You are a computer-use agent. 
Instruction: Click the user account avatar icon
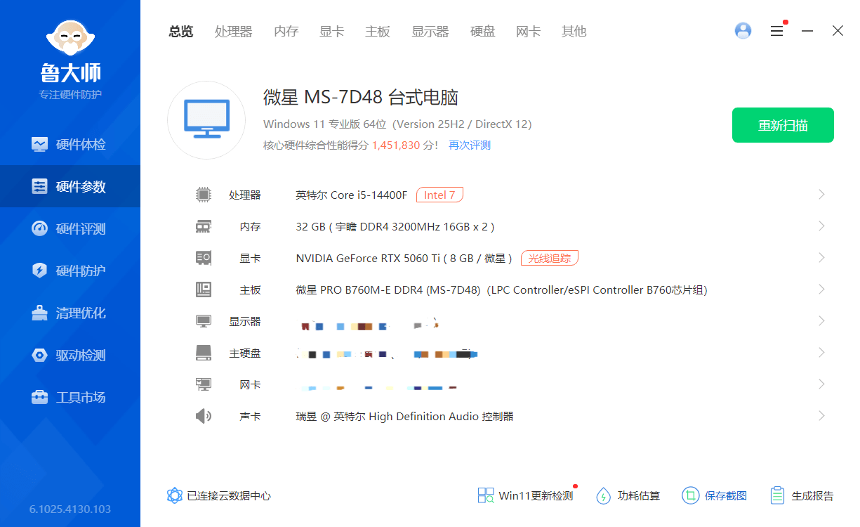click(x=743, y=31)
